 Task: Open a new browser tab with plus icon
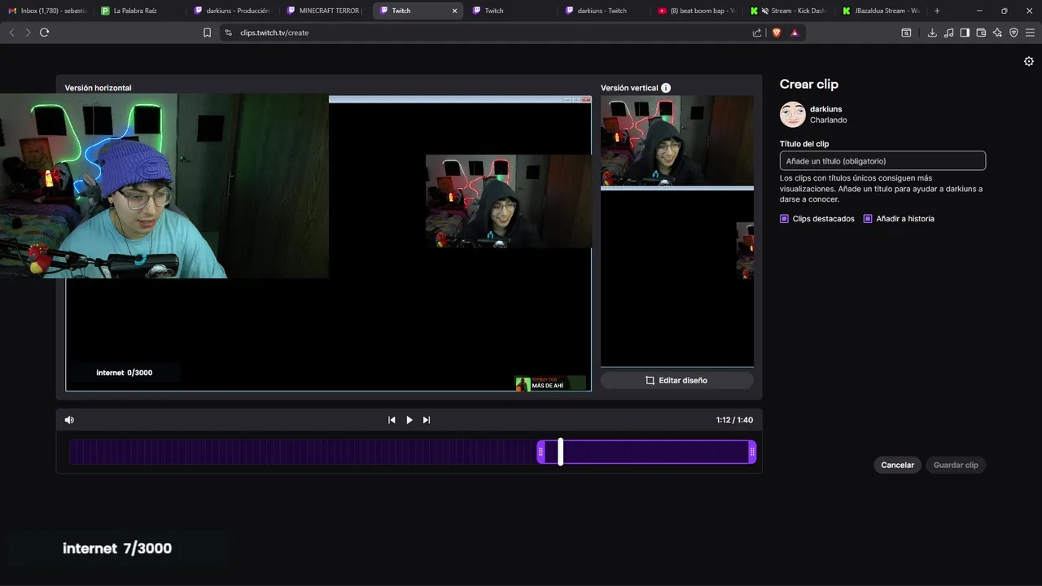point(937,11)
